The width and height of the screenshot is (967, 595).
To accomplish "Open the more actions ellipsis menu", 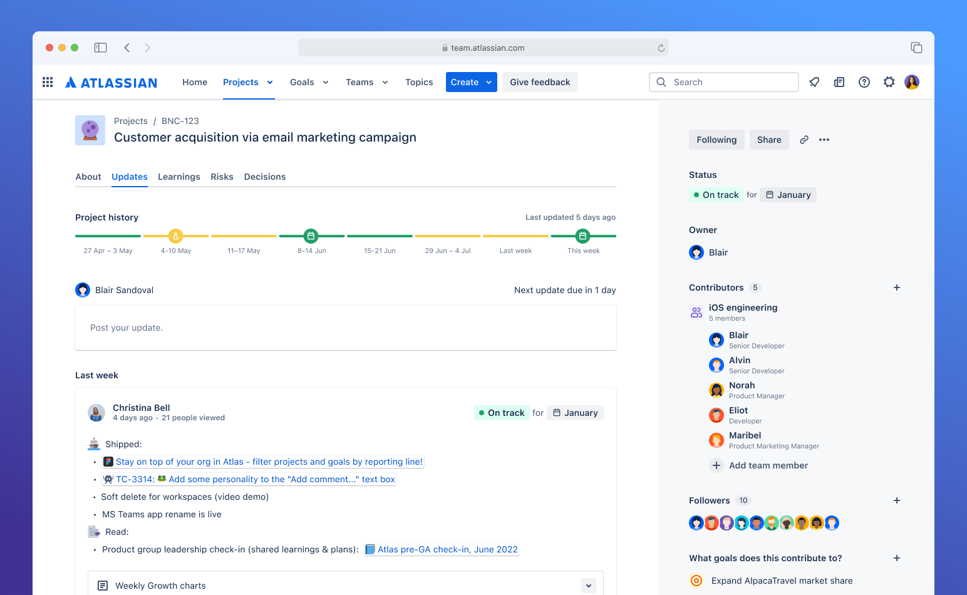I will tap(824, 140).
